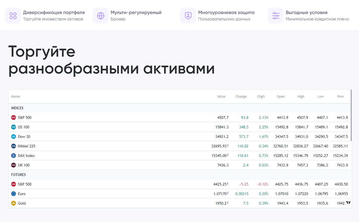
Task: Click the red S&P 500 icon under INDICES
Action: 14,117
